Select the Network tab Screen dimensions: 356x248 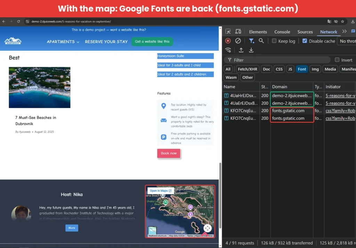(329, 32)
